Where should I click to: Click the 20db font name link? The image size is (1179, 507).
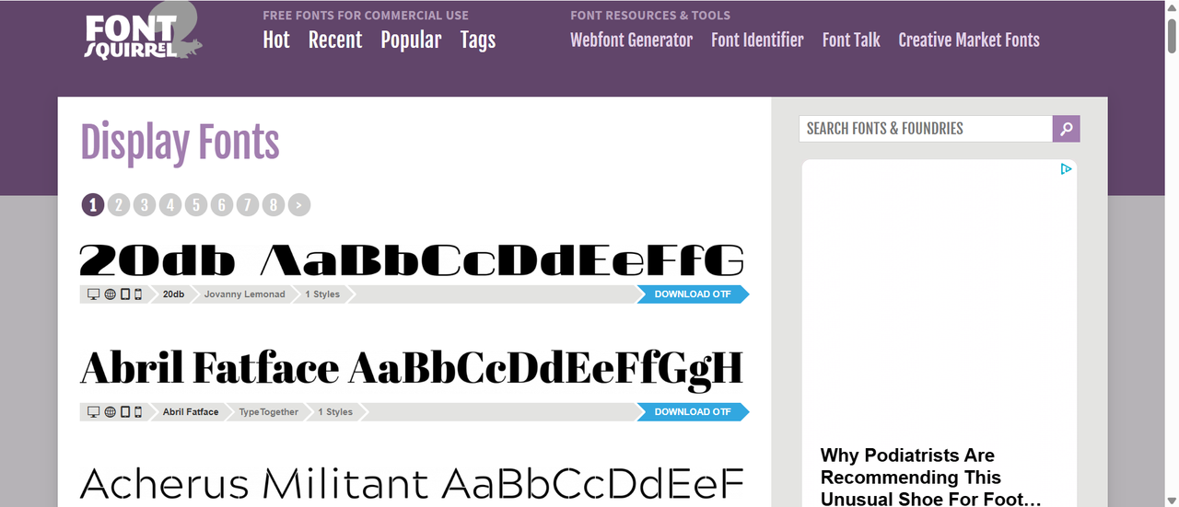(x=173, y=294)
